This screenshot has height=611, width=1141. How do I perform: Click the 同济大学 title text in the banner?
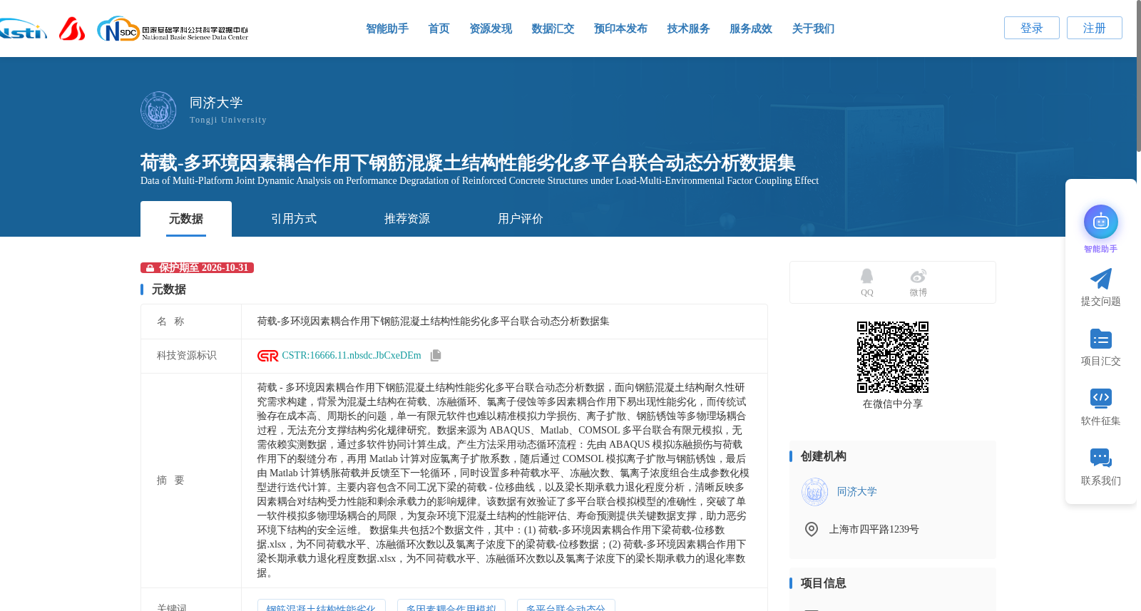tap(216, 103)
